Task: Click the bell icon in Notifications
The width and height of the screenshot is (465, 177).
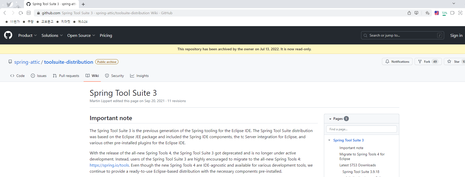Action: coord(387,61)
